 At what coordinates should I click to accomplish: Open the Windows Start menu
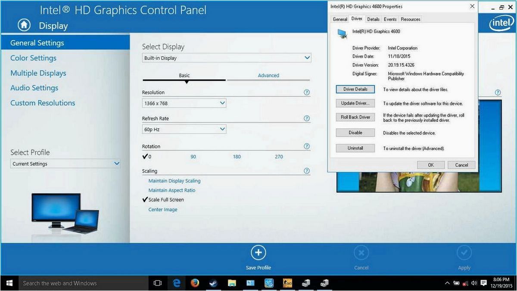(9, 283)
